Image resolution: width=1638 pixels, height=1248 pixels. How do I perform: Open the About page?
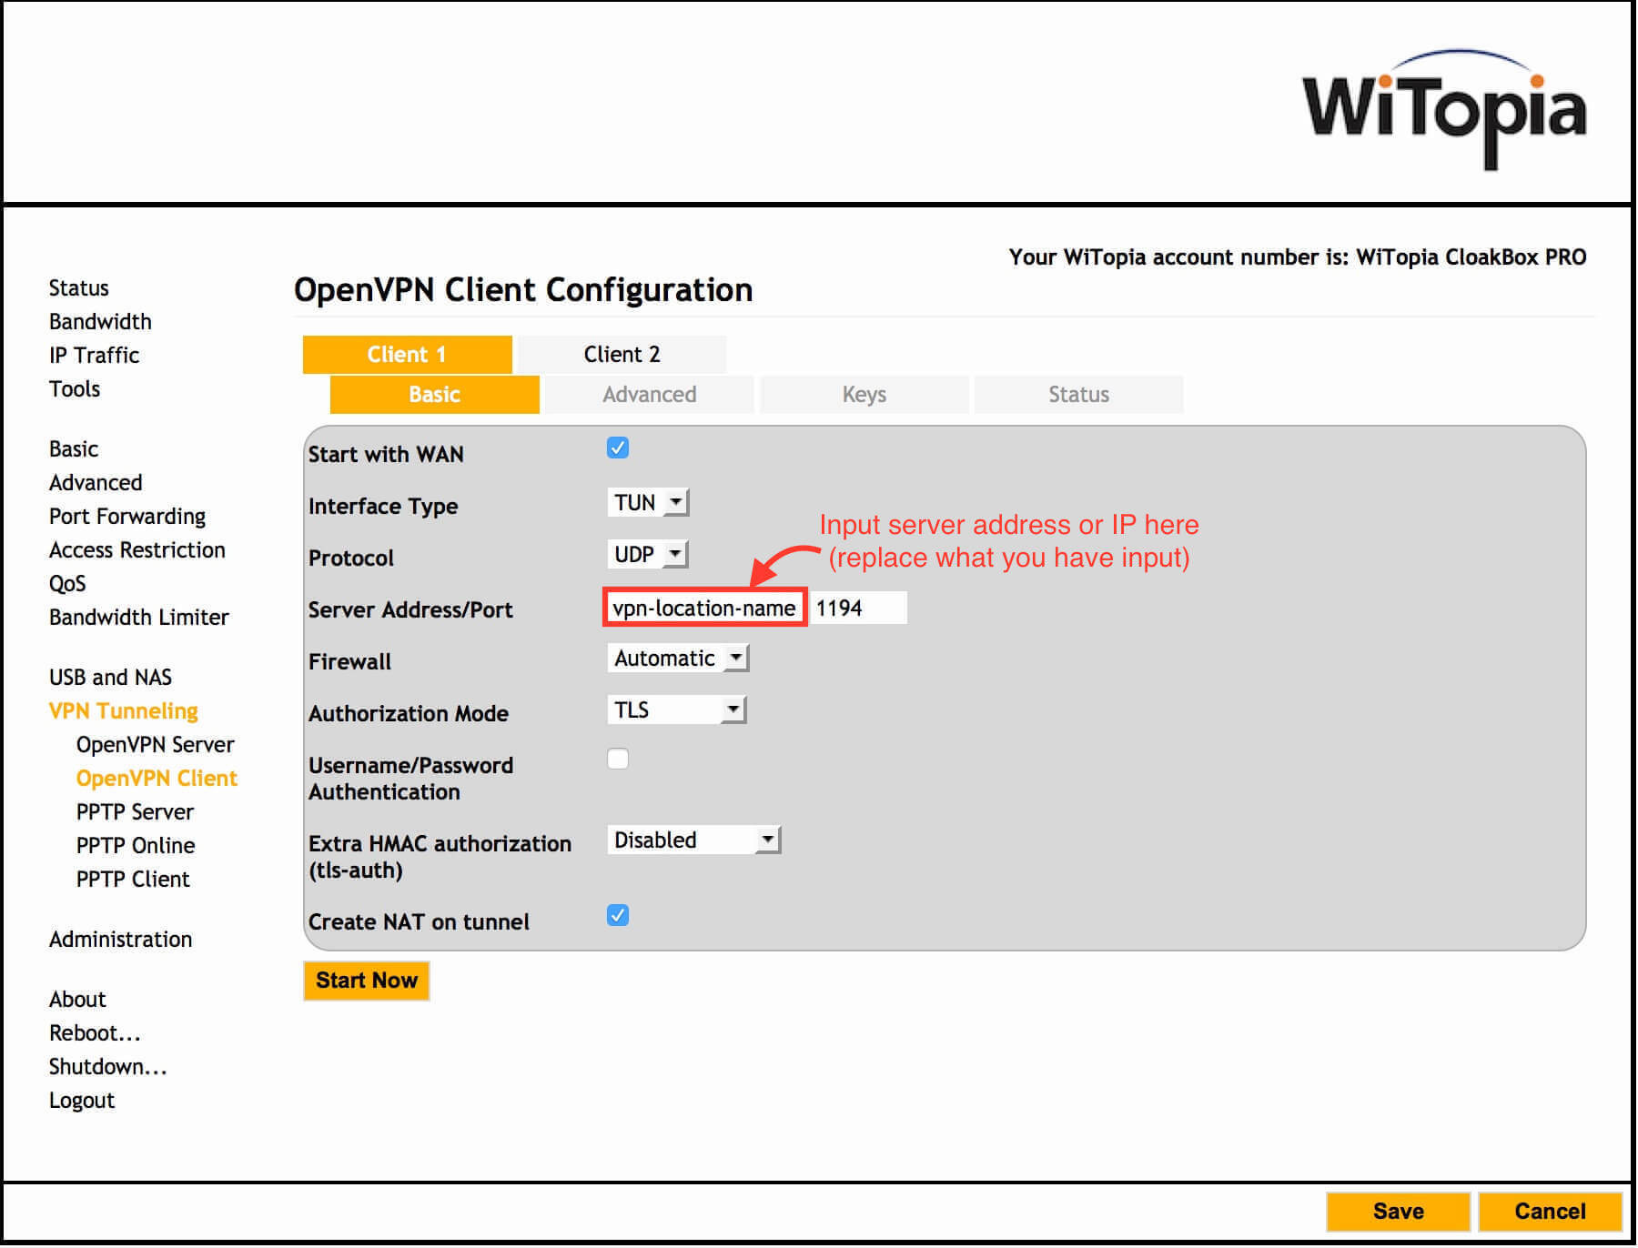click(78, 1000)
